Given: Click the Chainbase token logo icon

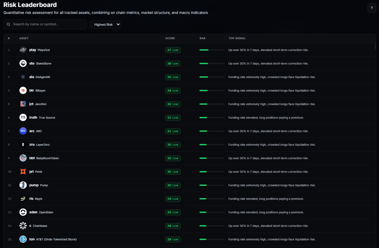Looking at the screenshot, I should pos(23,226).
